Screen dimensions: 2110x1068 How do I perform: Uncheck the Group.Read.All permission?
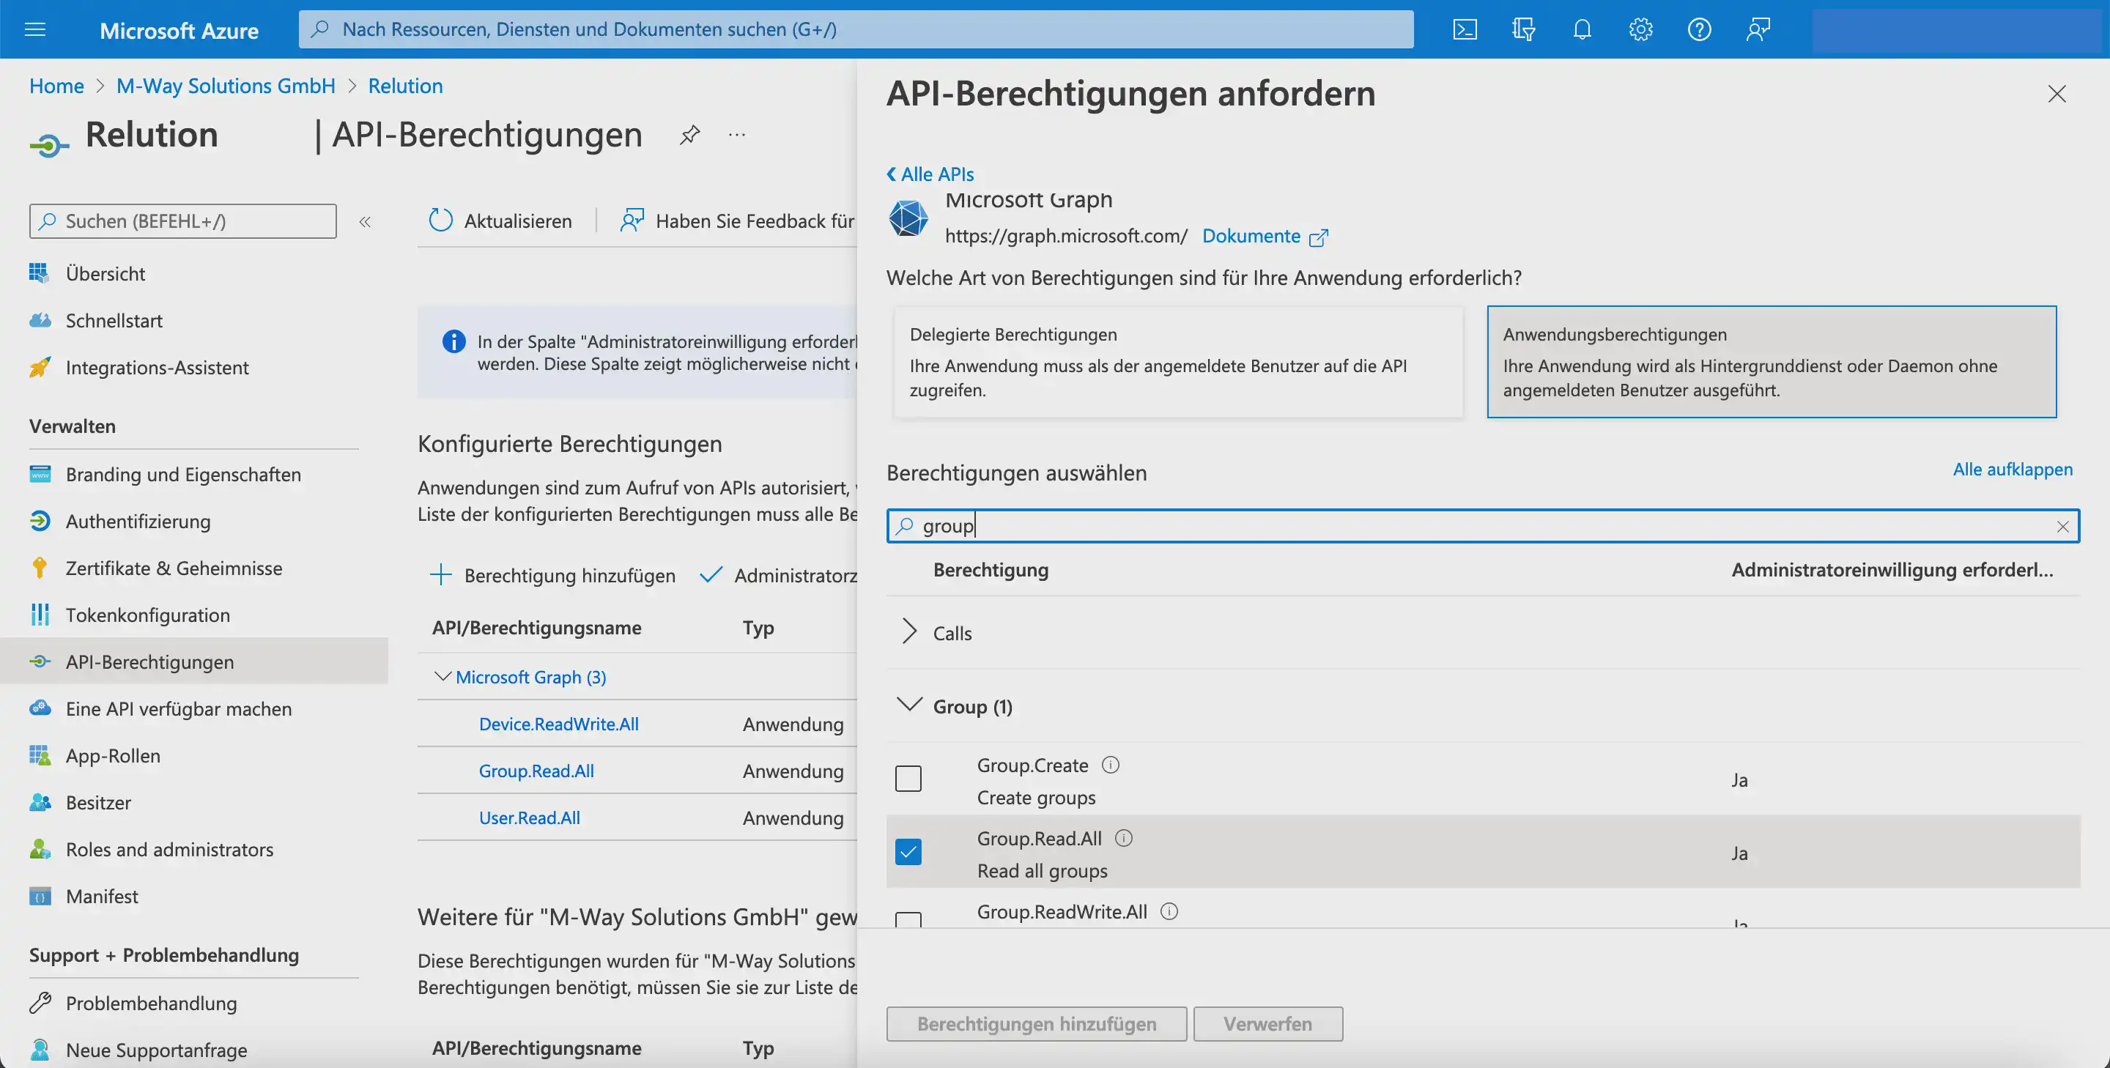908,852
